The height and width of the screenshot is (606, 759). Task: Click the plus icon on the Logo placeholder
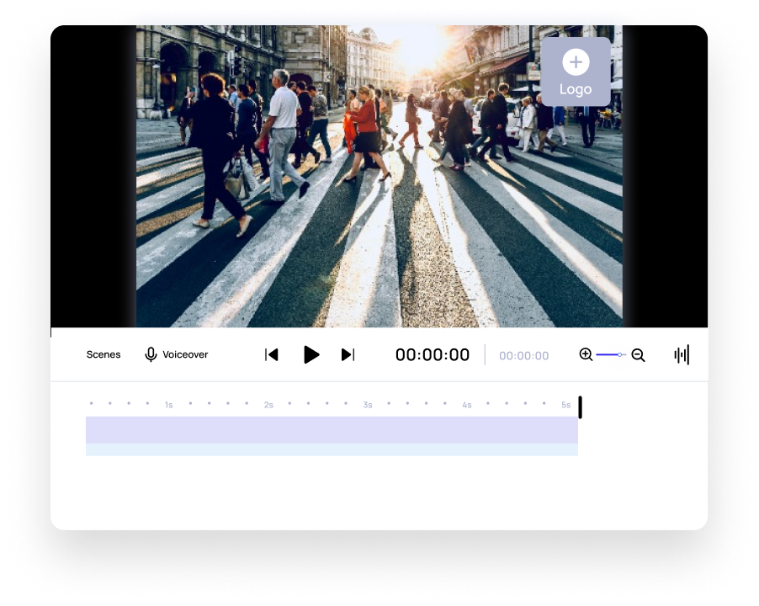576,62
